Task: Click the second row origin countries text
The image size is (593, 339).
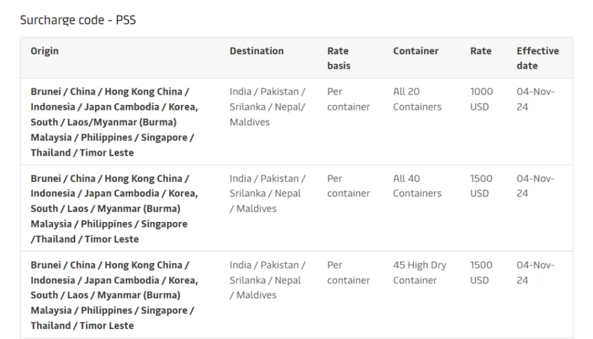Action: pyautogui.click(x=114, y=209)
